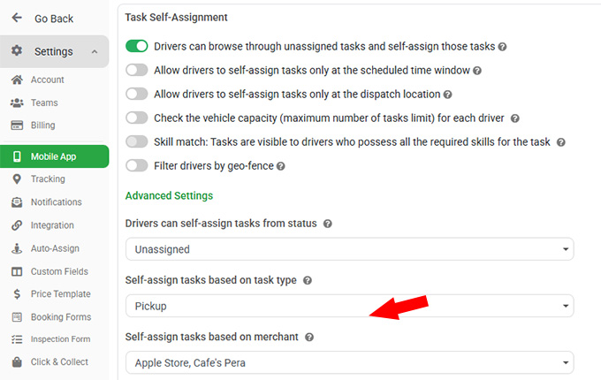Enable self-assign only at scheduled time window
Image resolution: width=601 pixels, height=380 pixels.
click(137, 70)
